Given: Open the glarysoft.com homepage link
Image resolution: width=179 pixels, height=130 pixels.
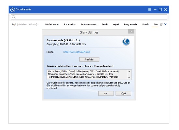Looking at the screenshot, I should 77,52.
